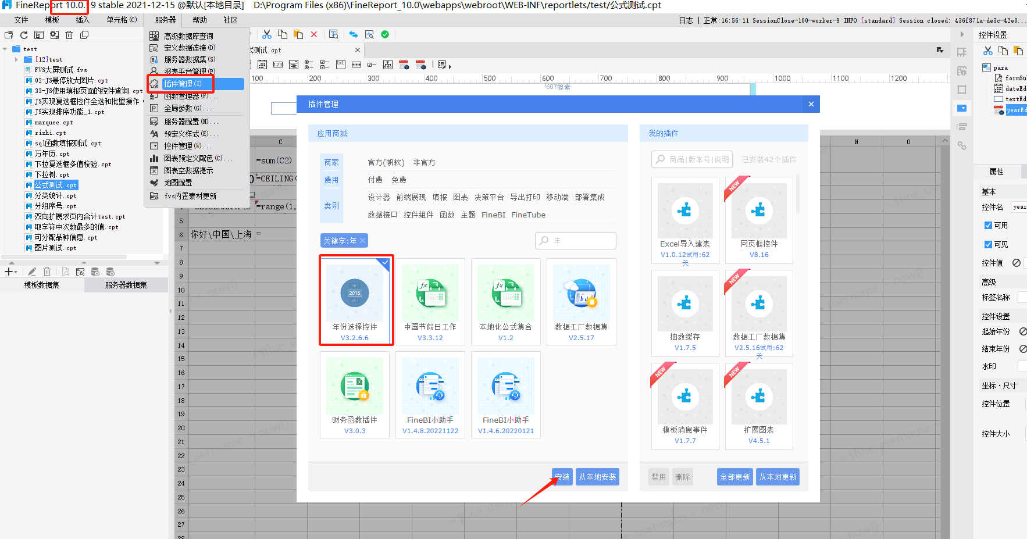Close the 插件管理 dialog

point(811,104)
